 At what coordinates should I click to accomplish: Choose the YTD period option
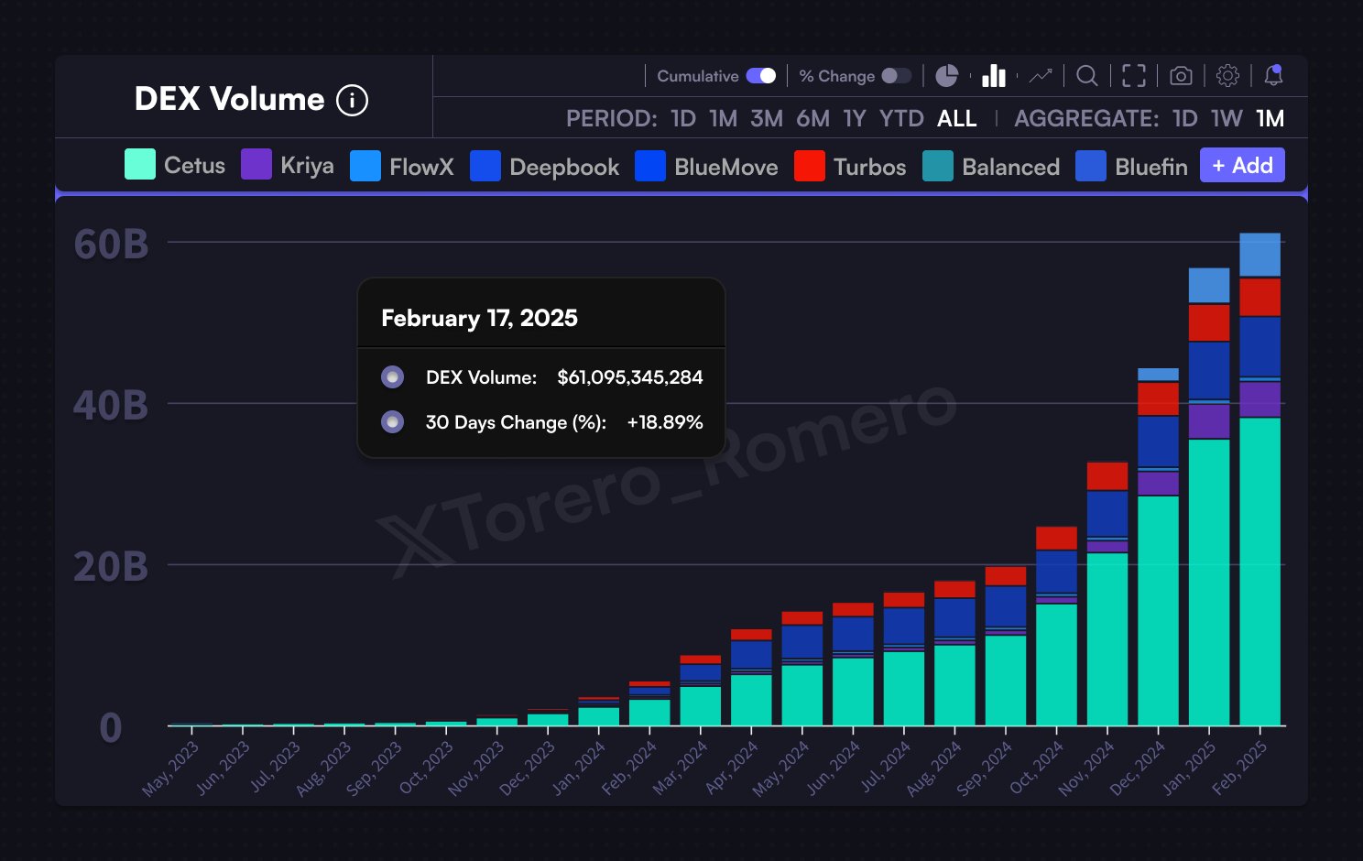[901, 119]
